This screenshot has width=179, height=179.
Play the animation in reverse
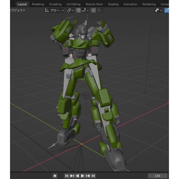coord(77,176)
